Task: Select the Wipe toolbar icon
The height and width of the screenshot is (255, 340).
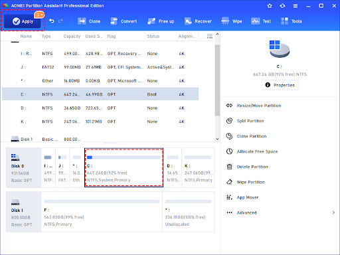Action: 232,21
